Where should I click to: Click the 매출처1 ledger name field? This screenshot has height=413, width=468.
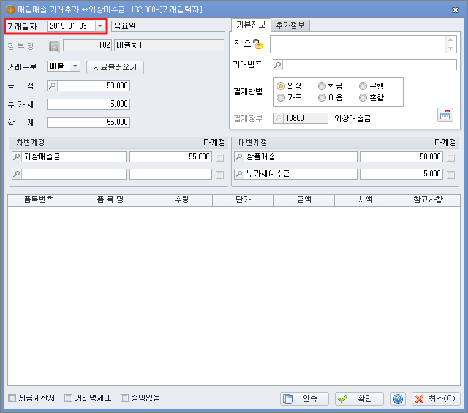pos(169,45)
